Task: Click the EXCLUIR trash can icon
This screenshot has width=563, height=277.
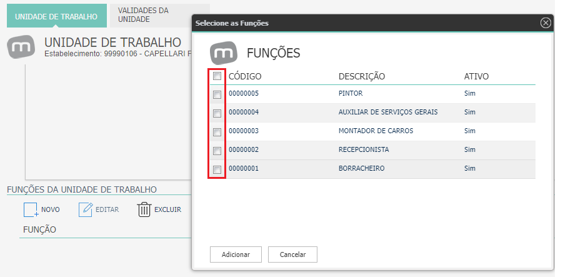Action: click(144, 210)
